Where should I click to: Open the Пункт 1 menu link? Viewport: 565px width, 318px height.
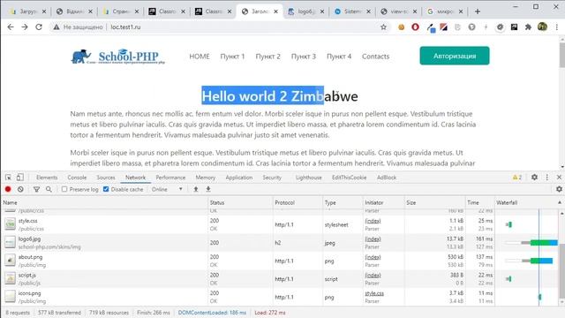[x=232, y=57]
